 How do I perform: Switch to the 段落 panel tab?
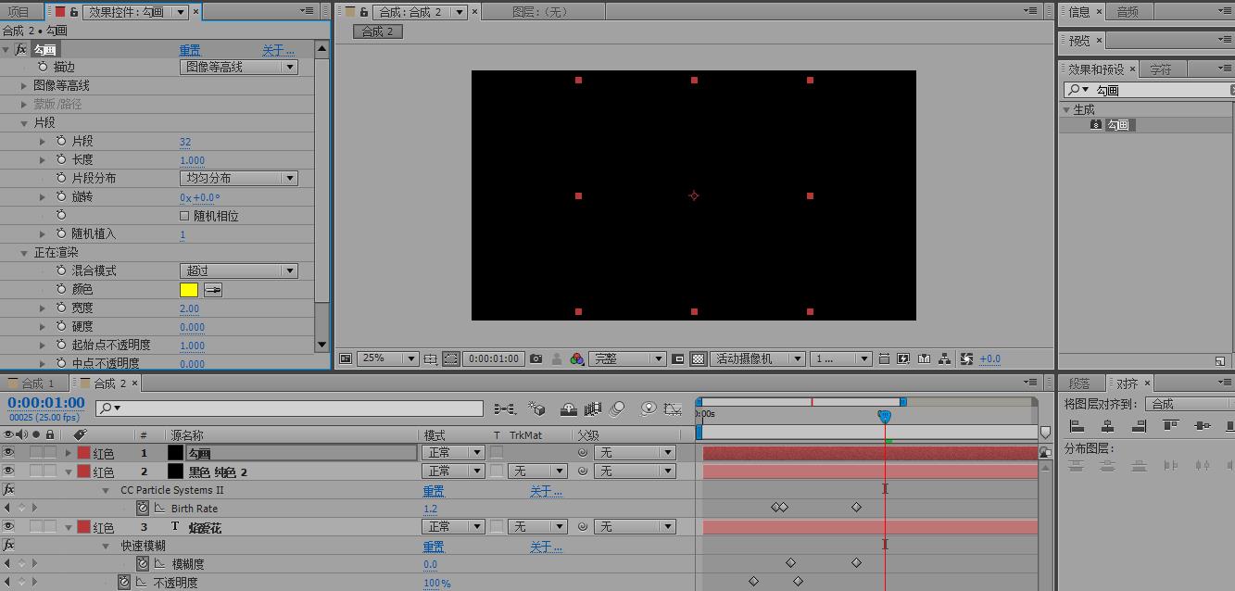[x=1079, y=384]
